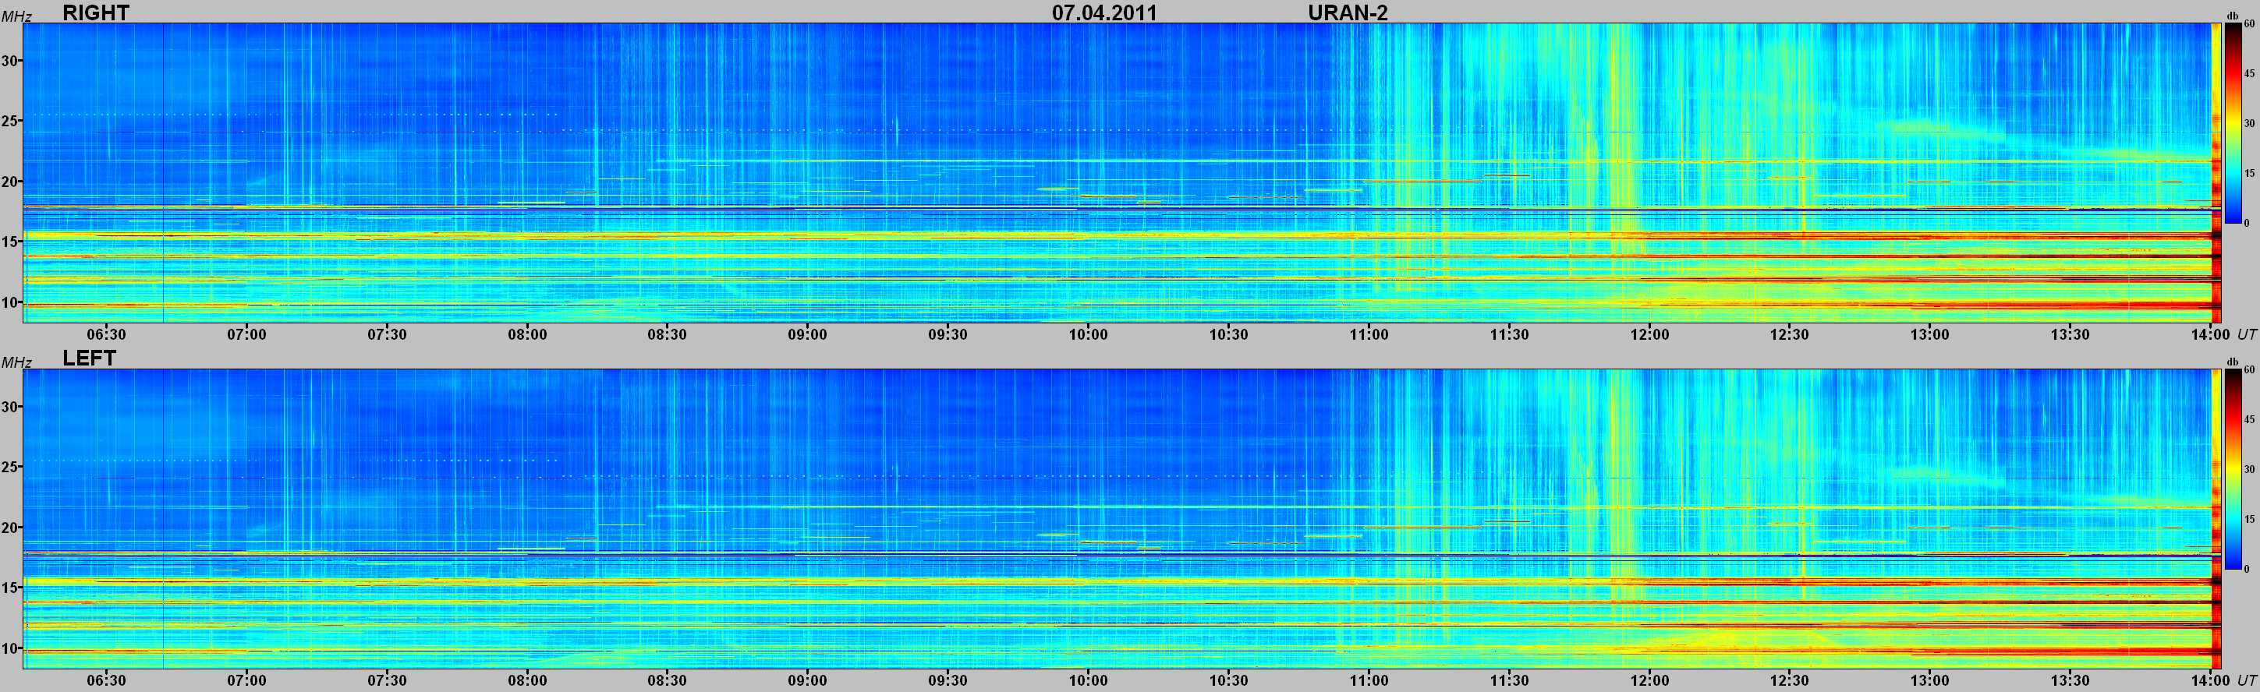
Task: Click the 15 MHz tick on RIGHT panel
Action: tap(11, 242)
